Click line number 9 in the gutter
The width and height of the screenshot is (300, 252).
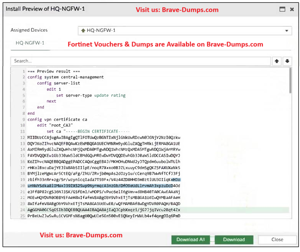coord(24,120)
